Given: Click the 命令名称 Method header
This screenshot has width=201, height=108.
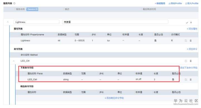Looking at the screenshot, I should click(29, 55).
